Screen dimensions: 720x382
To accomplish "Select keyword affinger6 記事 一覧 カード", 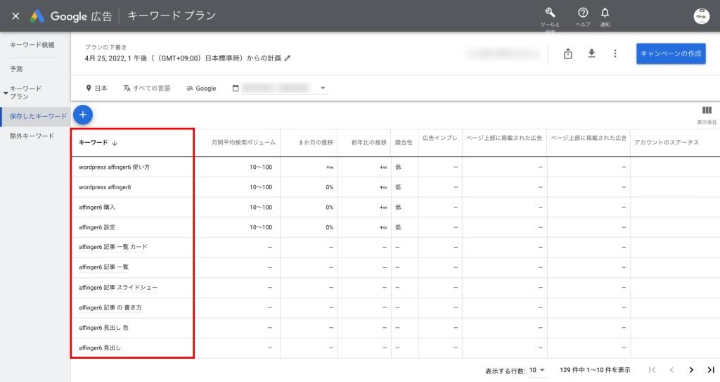I will click(113, 247).
